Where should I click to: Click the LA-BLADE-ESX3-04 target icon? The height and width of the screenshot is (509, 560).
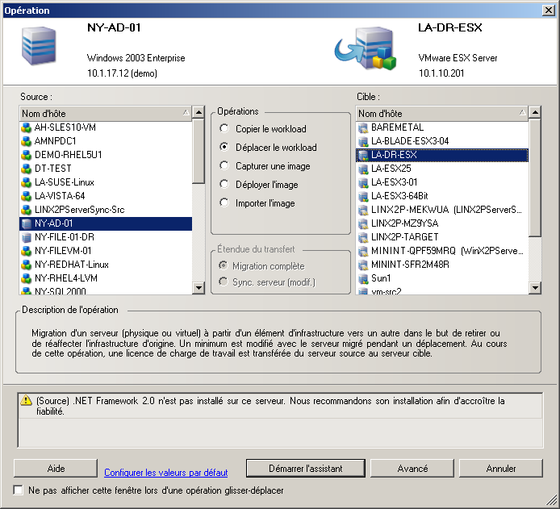point(363,141)
